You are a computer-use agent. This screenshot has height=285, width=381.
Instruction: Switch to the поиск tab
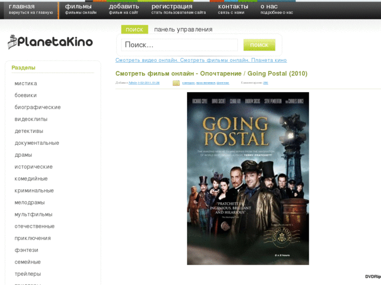tap(134, 29)
